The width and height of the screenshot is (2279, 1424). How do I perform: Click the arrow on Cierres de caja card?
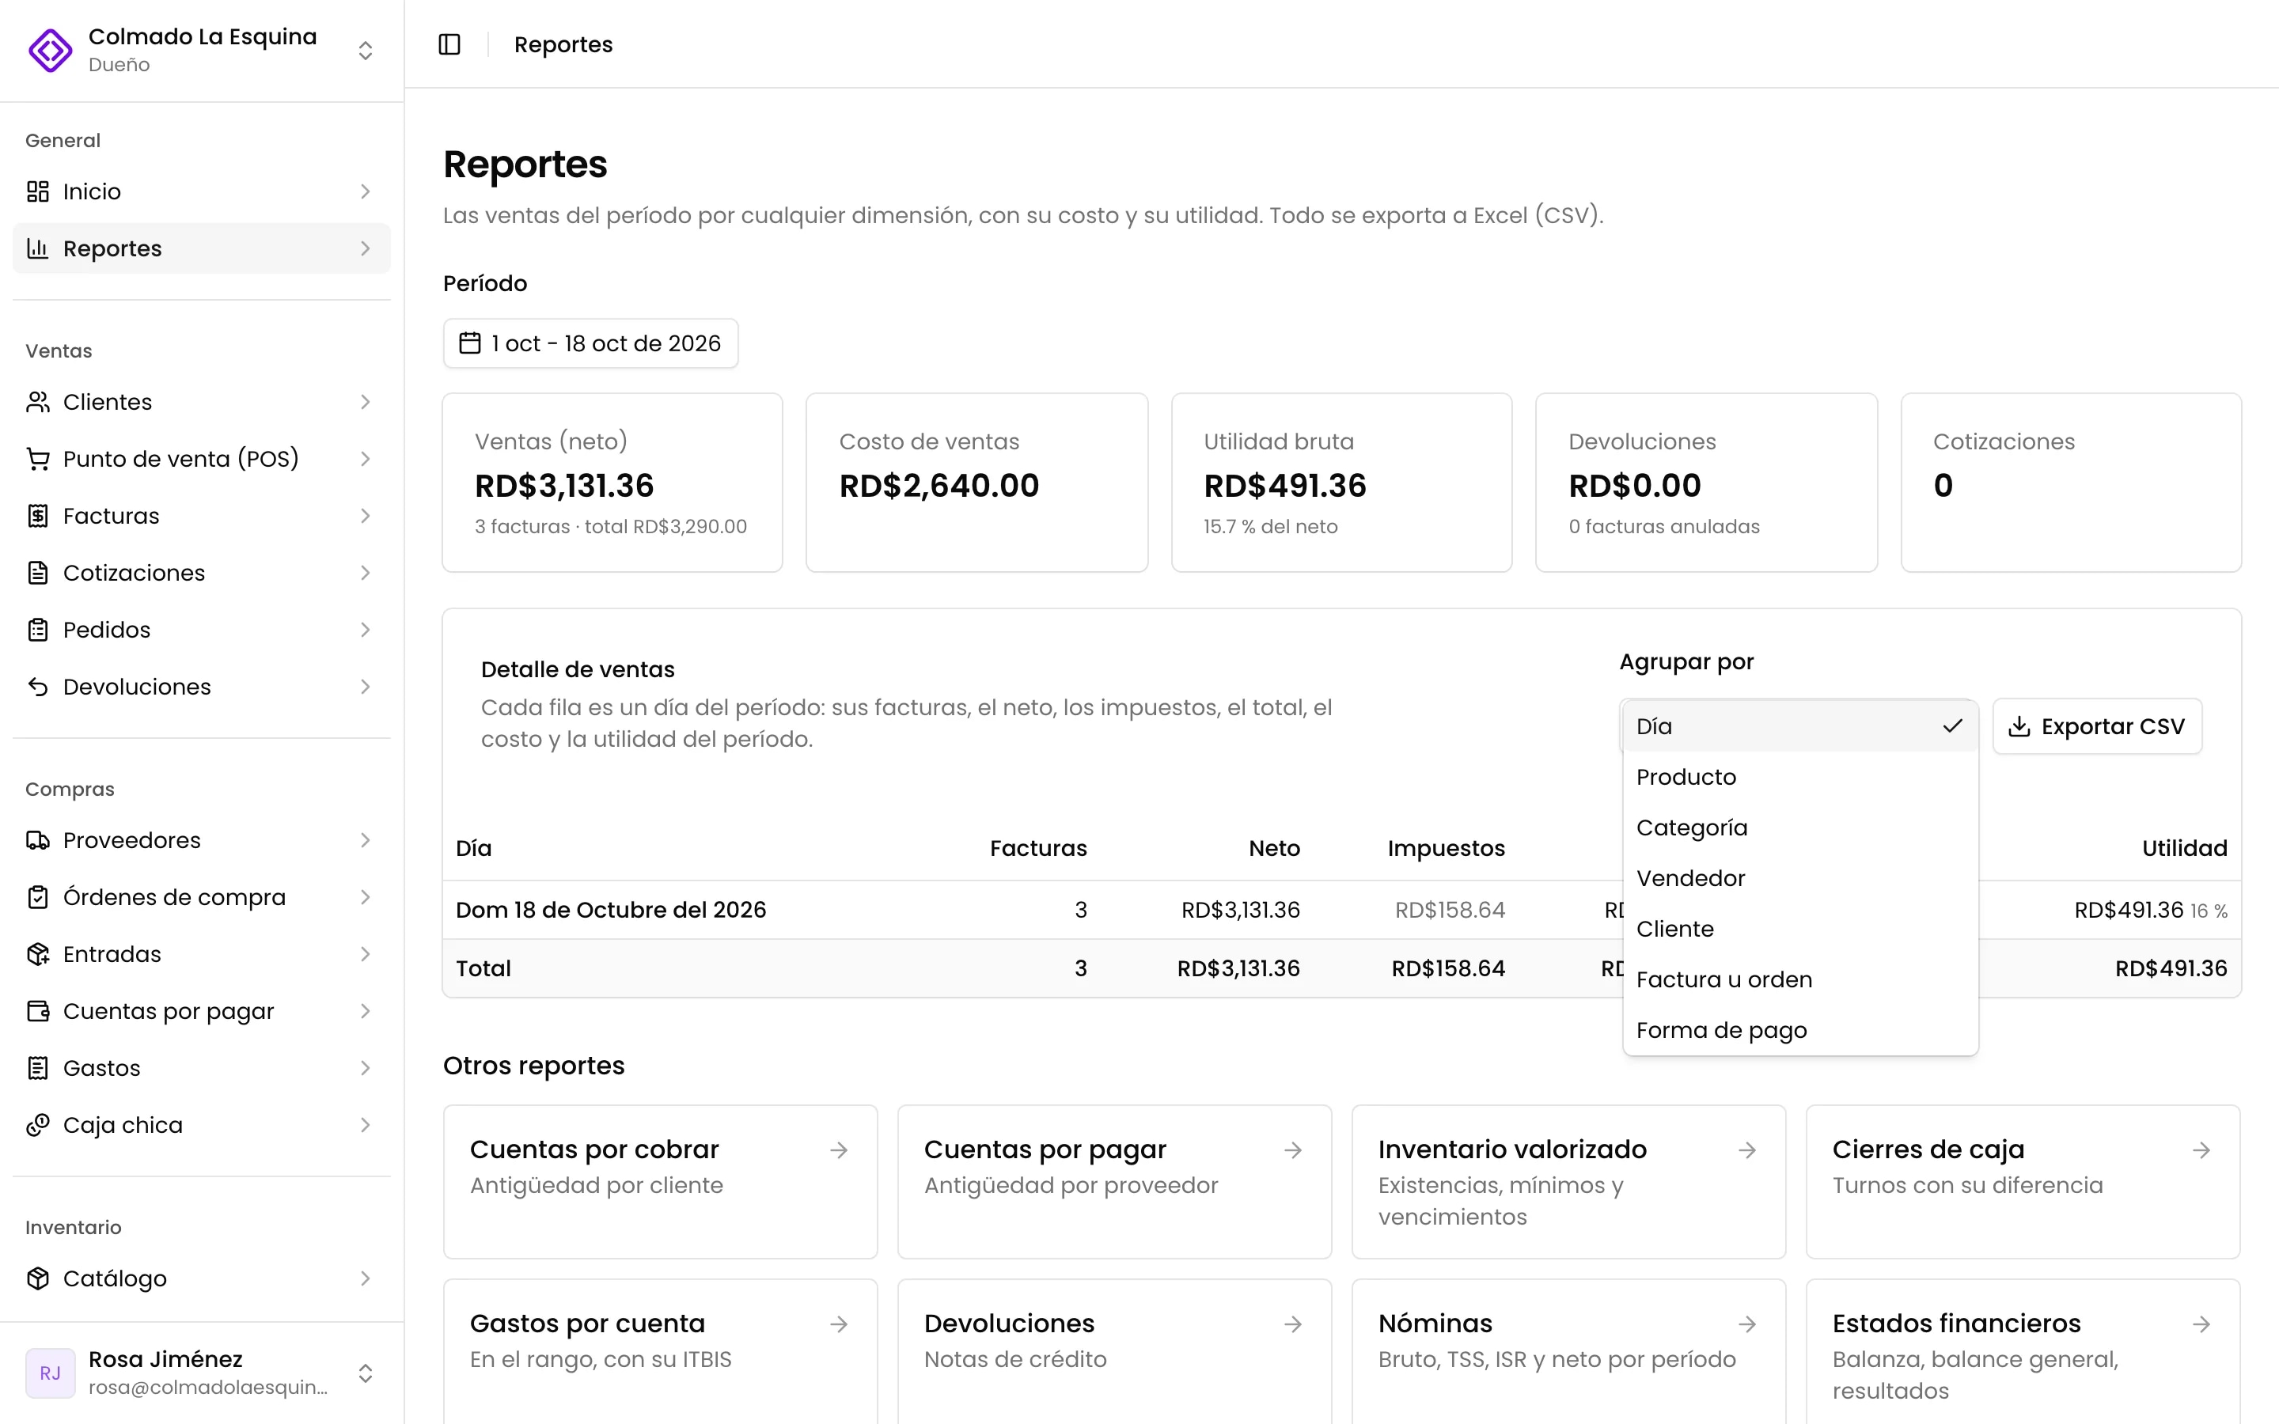2201,1150
